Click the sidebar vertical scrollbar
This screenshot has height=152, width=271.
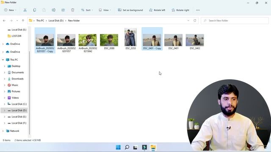[29, 93]
